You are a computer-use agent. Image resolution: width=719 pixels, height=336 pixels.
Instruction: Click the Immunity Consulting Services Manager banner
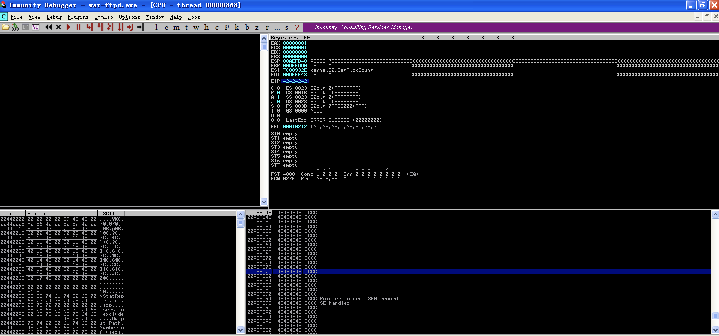pyautogui.click(x=511, y=27)
